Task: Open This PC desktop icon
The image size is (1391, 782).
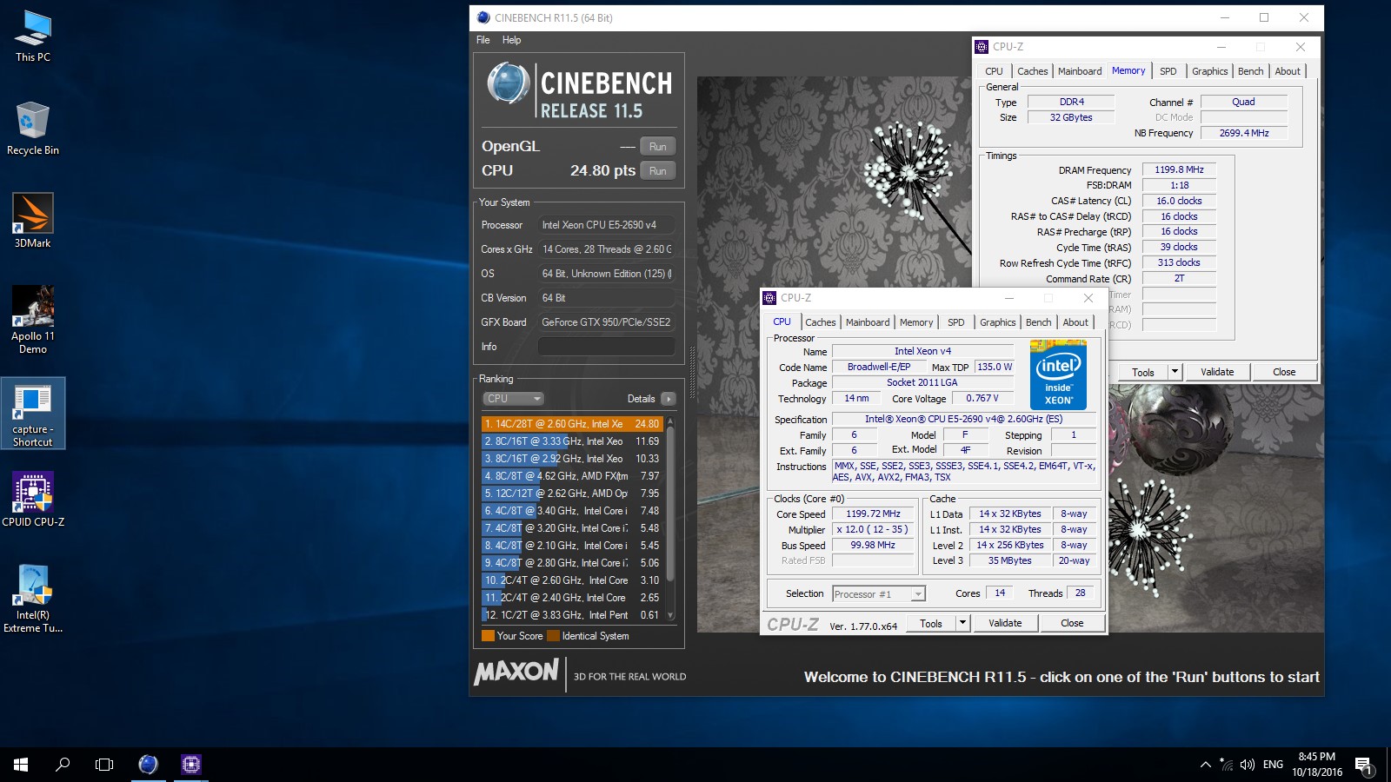Action: pyautogui.click(x=33, y=36)
